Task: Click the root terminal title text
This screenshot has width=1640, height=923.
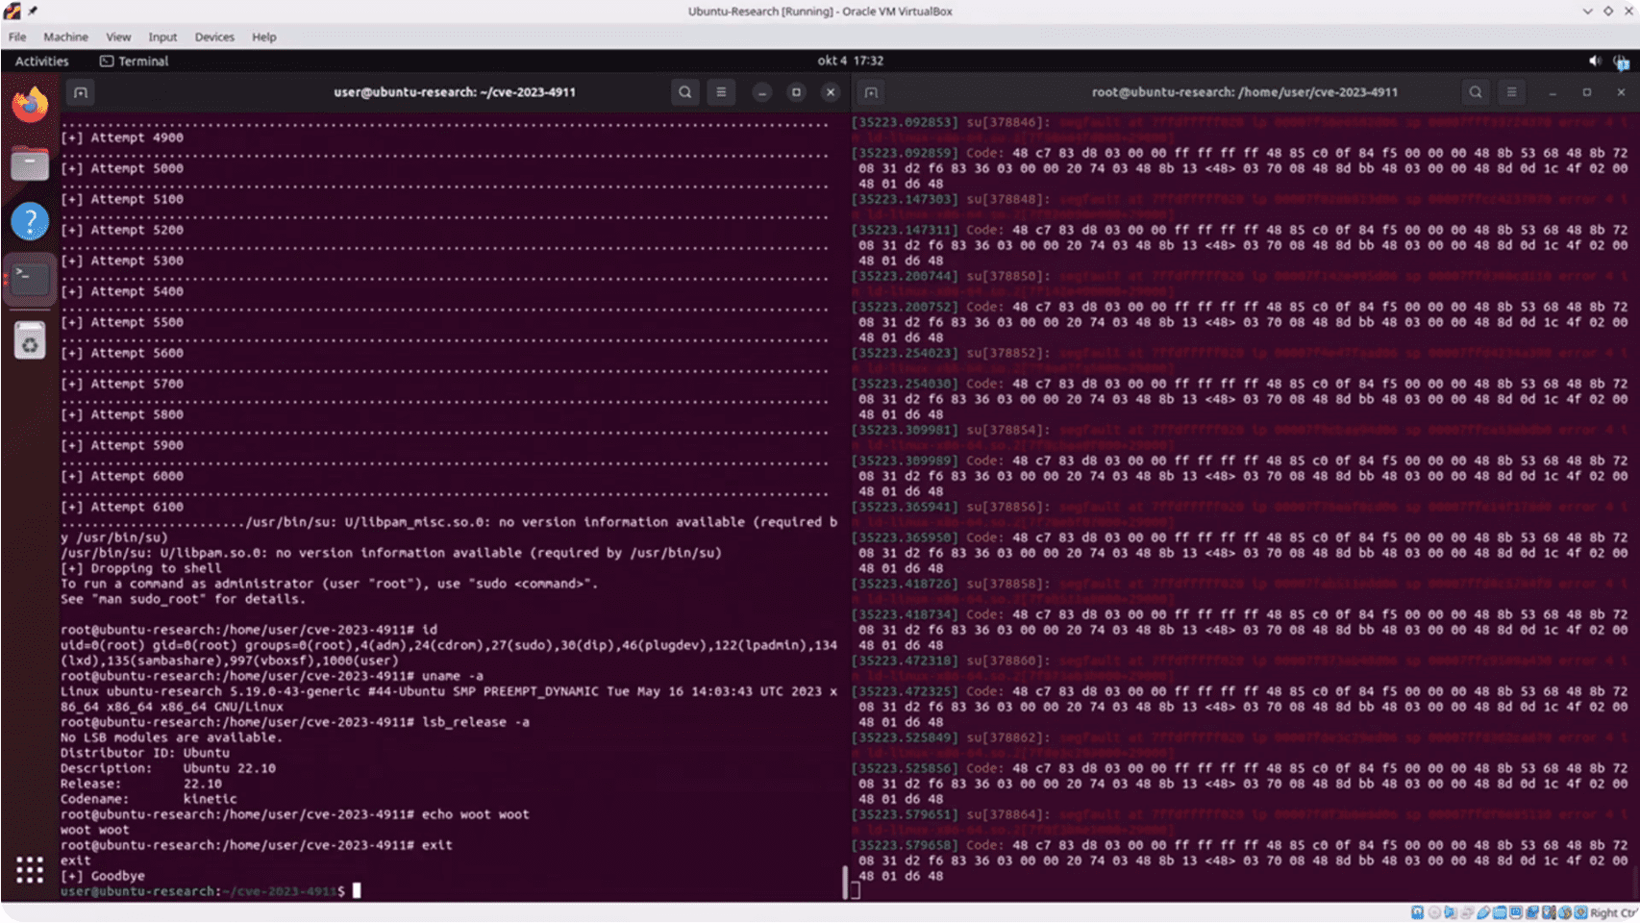Action: click(1245, 92)
